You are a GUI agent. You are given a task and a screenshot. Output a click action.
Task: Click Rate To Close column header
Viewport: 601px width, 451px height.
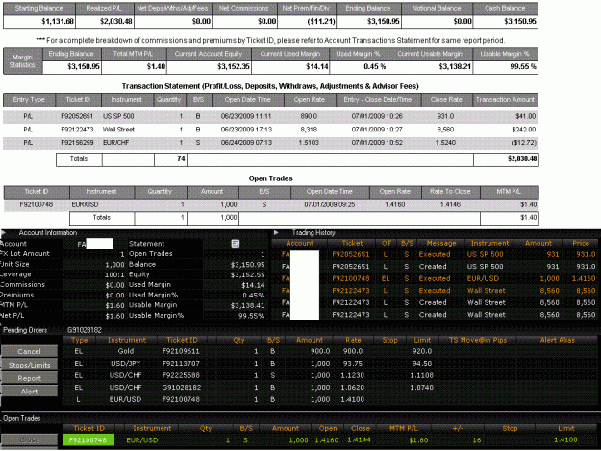pyautogui.click(x=450, y=191)
